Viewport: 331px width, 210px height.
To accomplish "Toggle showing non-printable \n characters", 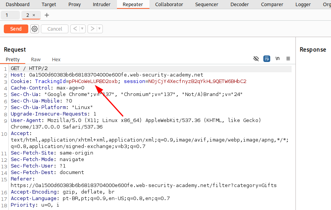I will coord(277,59).
